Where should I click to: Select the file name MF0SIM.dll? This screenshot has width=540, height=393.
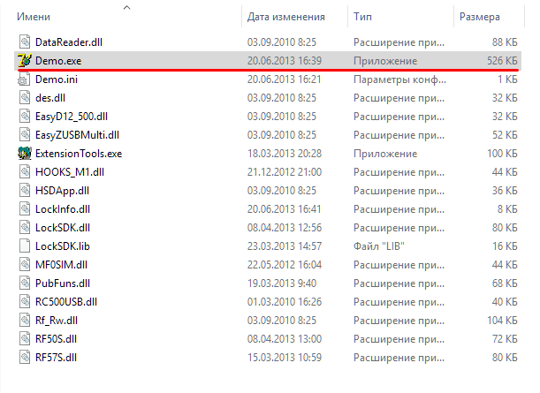[61, 265]
